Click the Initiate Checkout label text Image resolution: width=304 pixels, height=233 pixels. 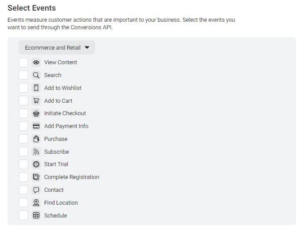[65, 113]
